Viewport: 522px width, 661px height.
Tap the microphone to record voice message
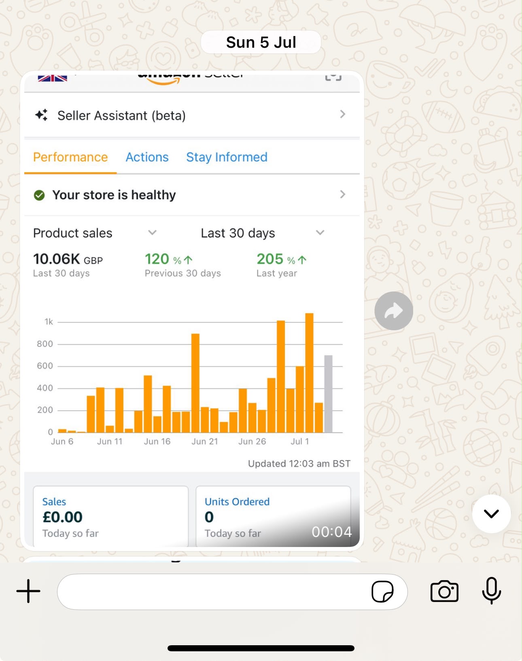[491, 591]
